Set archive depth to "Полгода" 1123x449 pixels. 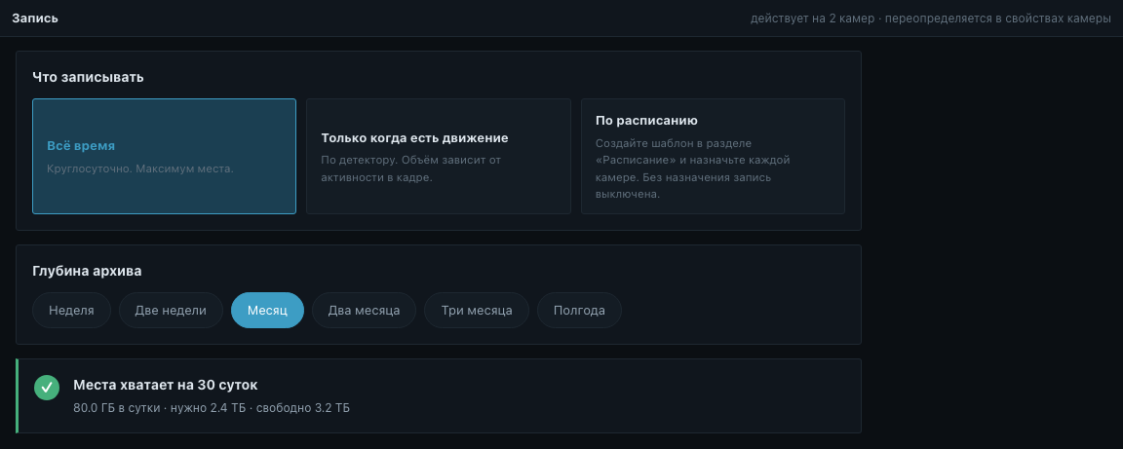(579, 310)
